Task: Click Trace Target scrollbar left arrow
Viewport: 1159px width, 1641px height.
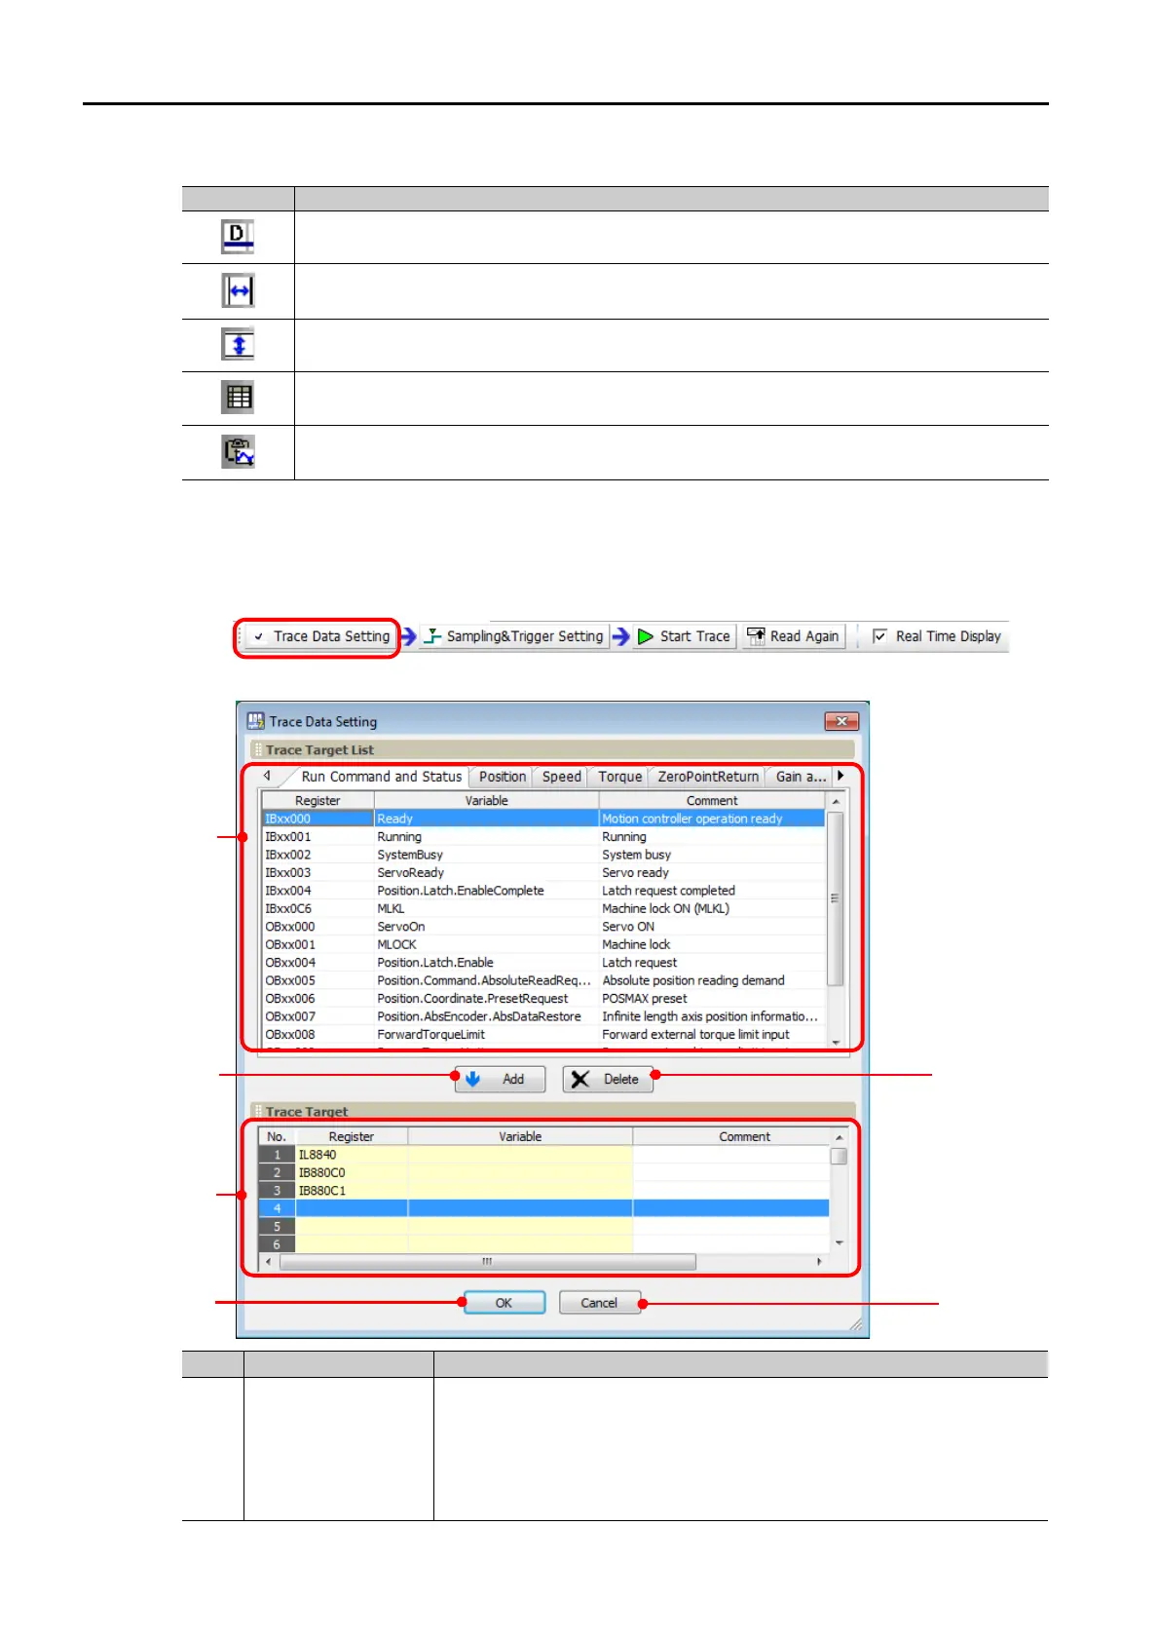Action: 269,1261
